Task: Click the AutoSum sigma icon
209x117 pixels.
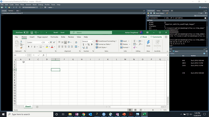Action: pyautogui.click(x=135, y=41)
